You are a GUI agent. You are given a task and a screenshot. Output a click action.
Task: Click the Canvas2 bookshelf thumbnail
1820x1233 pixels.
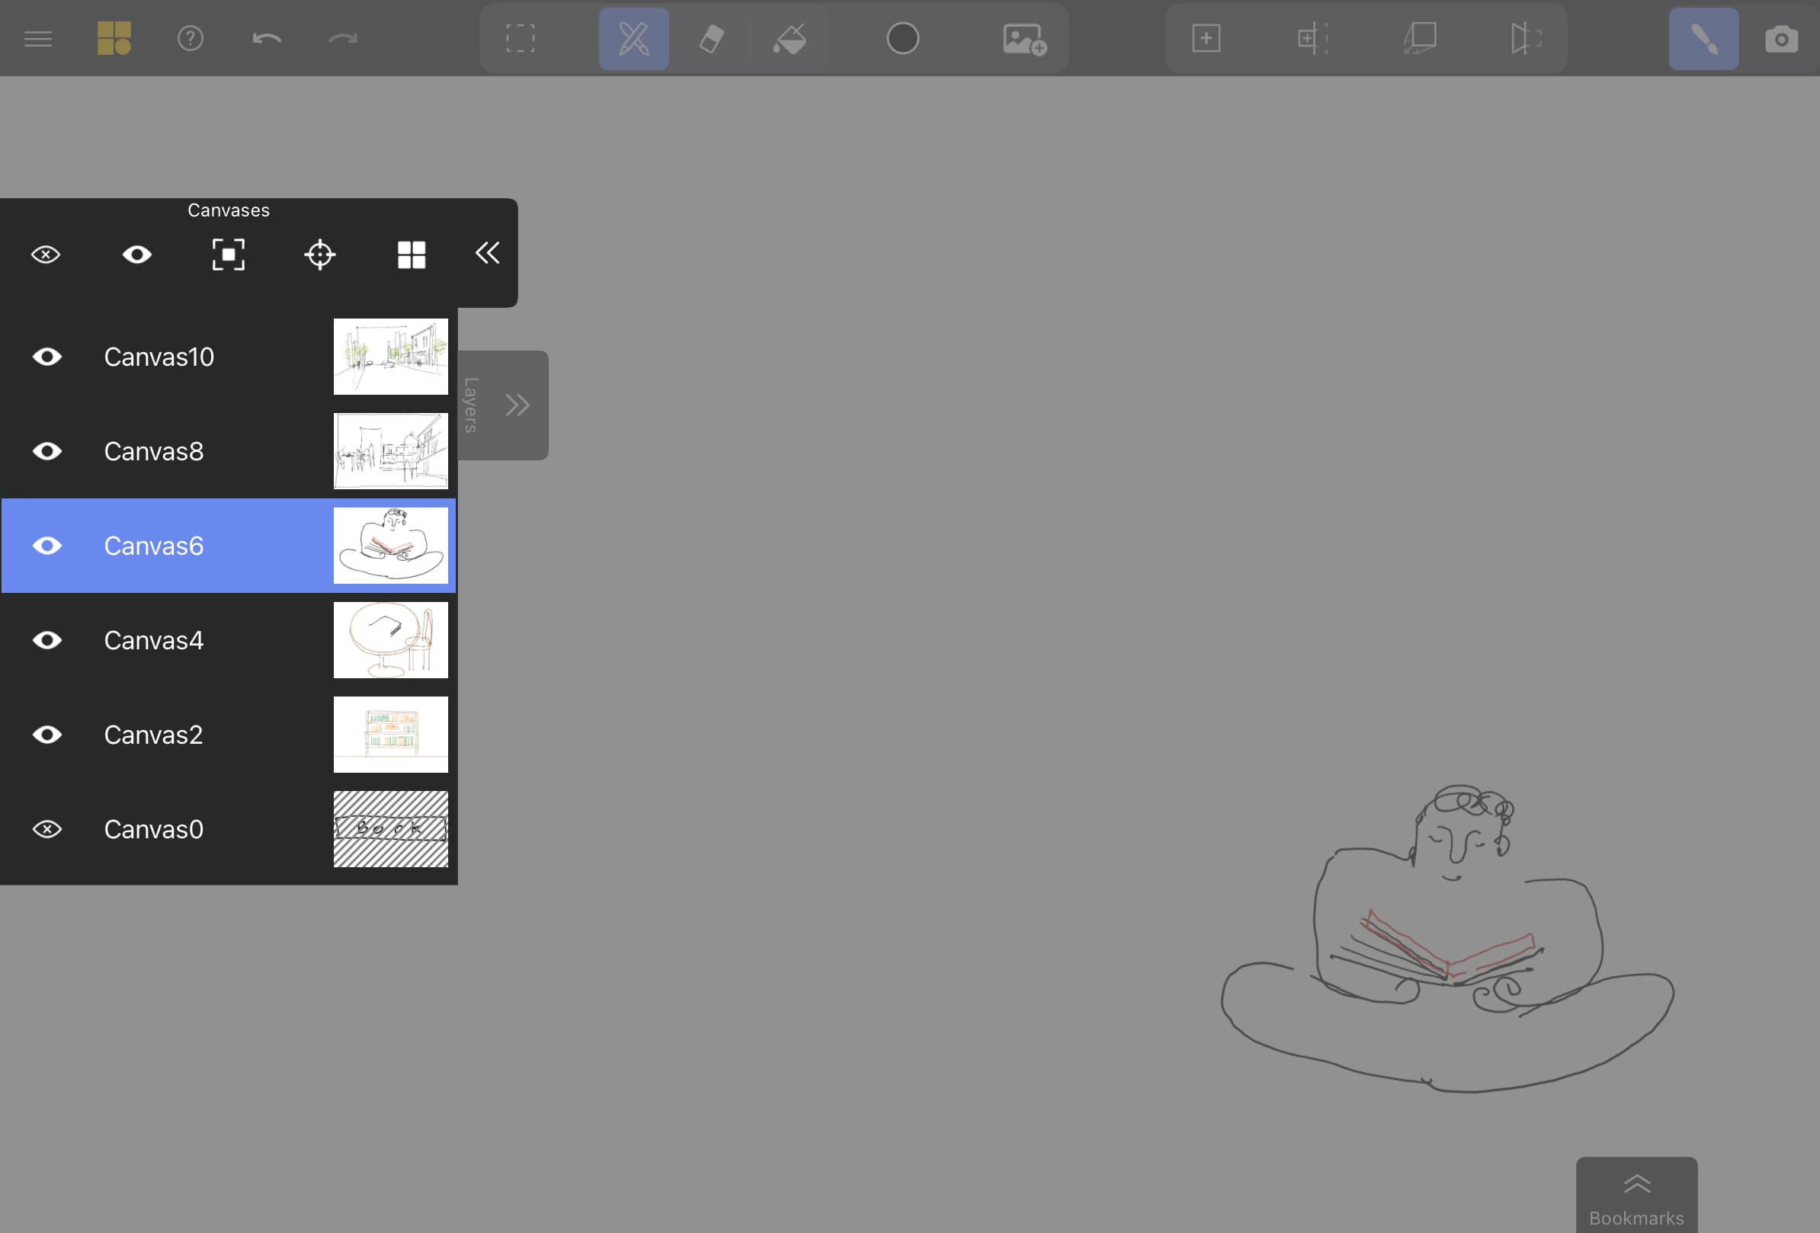click(x=391, y=735)
